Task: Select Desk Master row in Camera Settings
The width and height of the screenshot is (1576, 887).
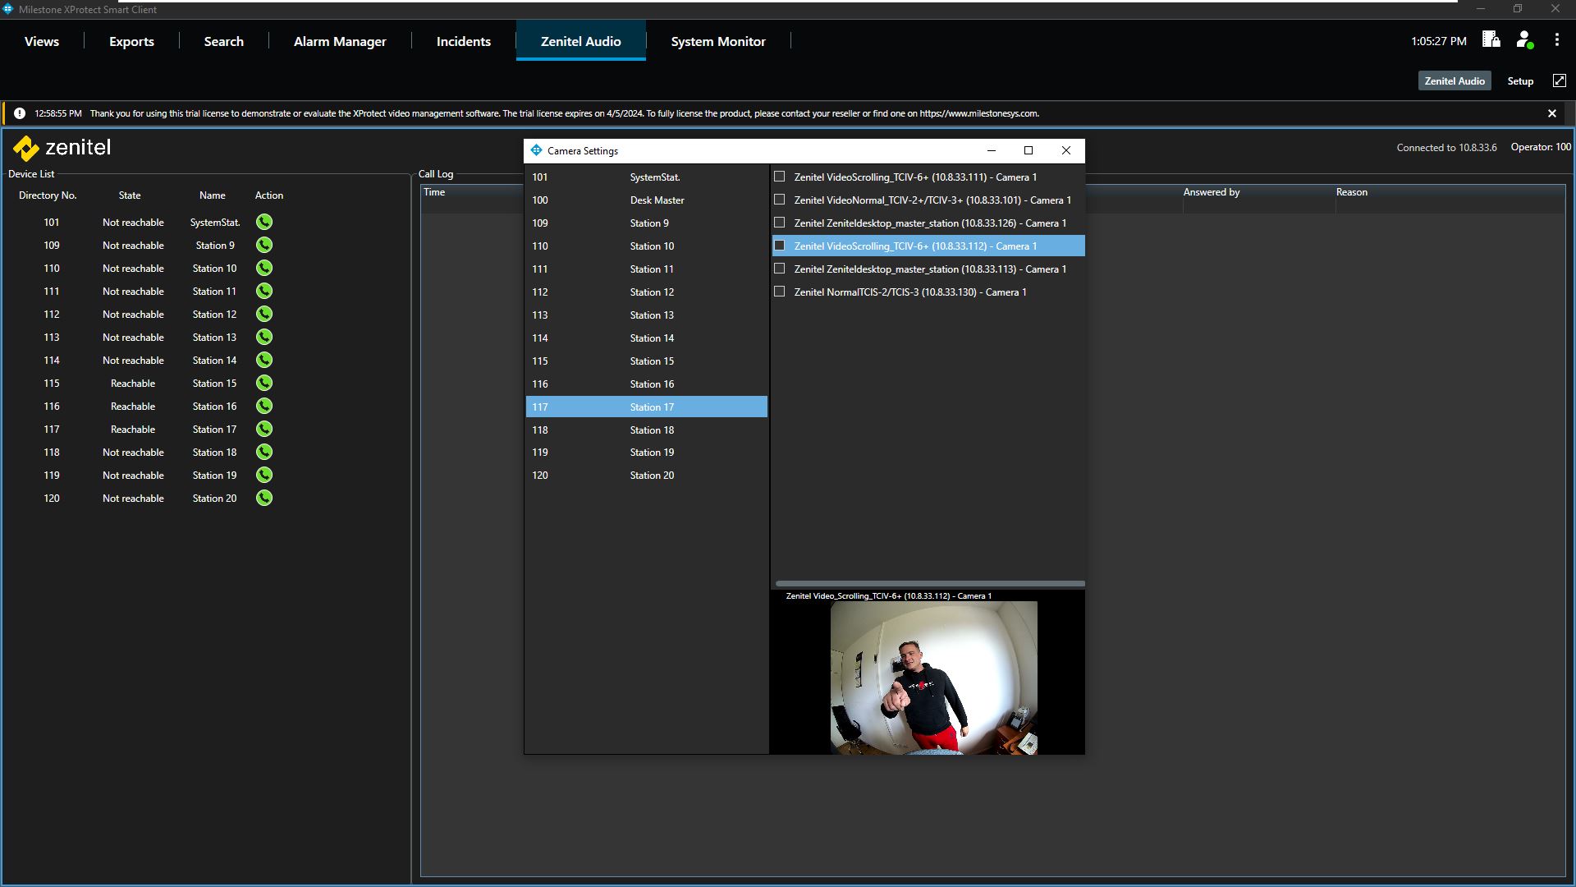Action: (646, 200)
